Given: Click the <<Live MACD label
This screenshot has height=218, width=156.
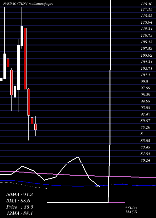Looking at the screenshot, I should point(131,210).
